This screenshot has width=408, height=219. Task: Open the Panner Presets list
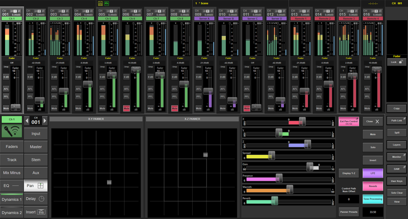pos(348,212)
